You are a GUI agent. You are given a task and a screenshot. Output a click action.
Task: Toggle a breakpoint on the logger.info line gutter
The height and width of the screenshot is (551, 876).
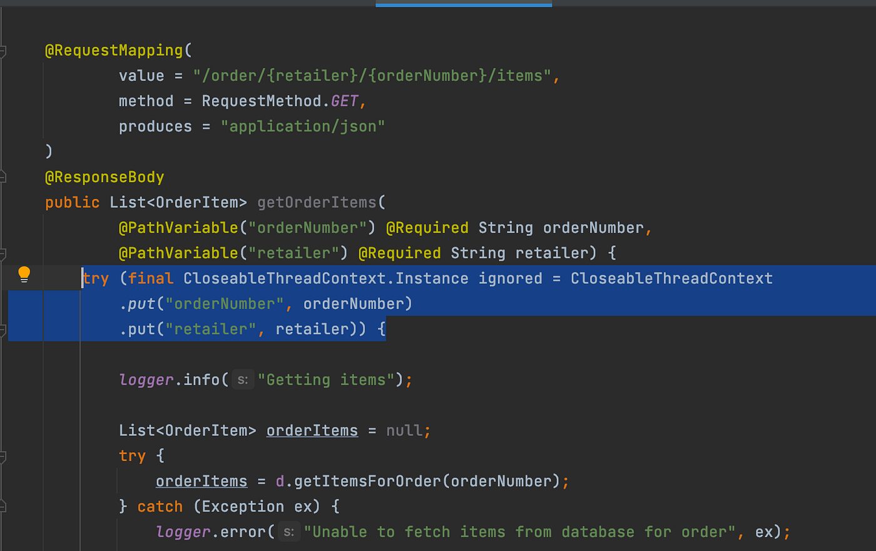tap(63, 379)
